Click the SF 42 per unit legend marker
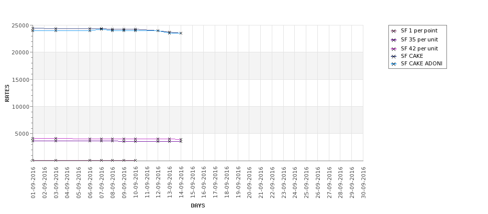Image resolution: width=488 pixels, height=214 pixels. [x=394, y=49]
